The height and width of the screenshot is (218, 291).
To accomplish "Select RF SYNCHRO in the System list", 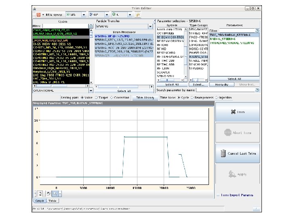I will point(166,52).
